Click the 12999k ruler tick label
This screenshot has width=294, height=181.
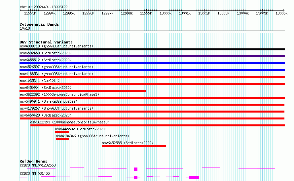pyautogui.click(x=146, y=13)
